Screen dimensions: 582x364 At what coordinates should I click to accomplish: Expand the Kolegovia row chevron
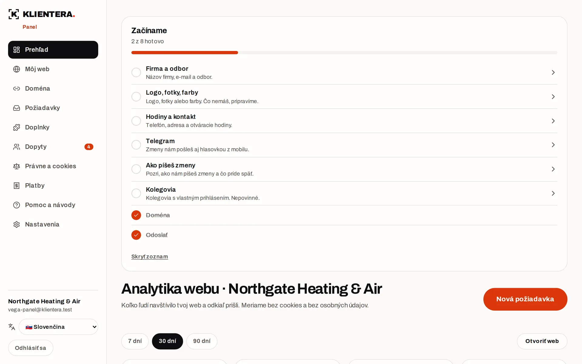(553, 193)
